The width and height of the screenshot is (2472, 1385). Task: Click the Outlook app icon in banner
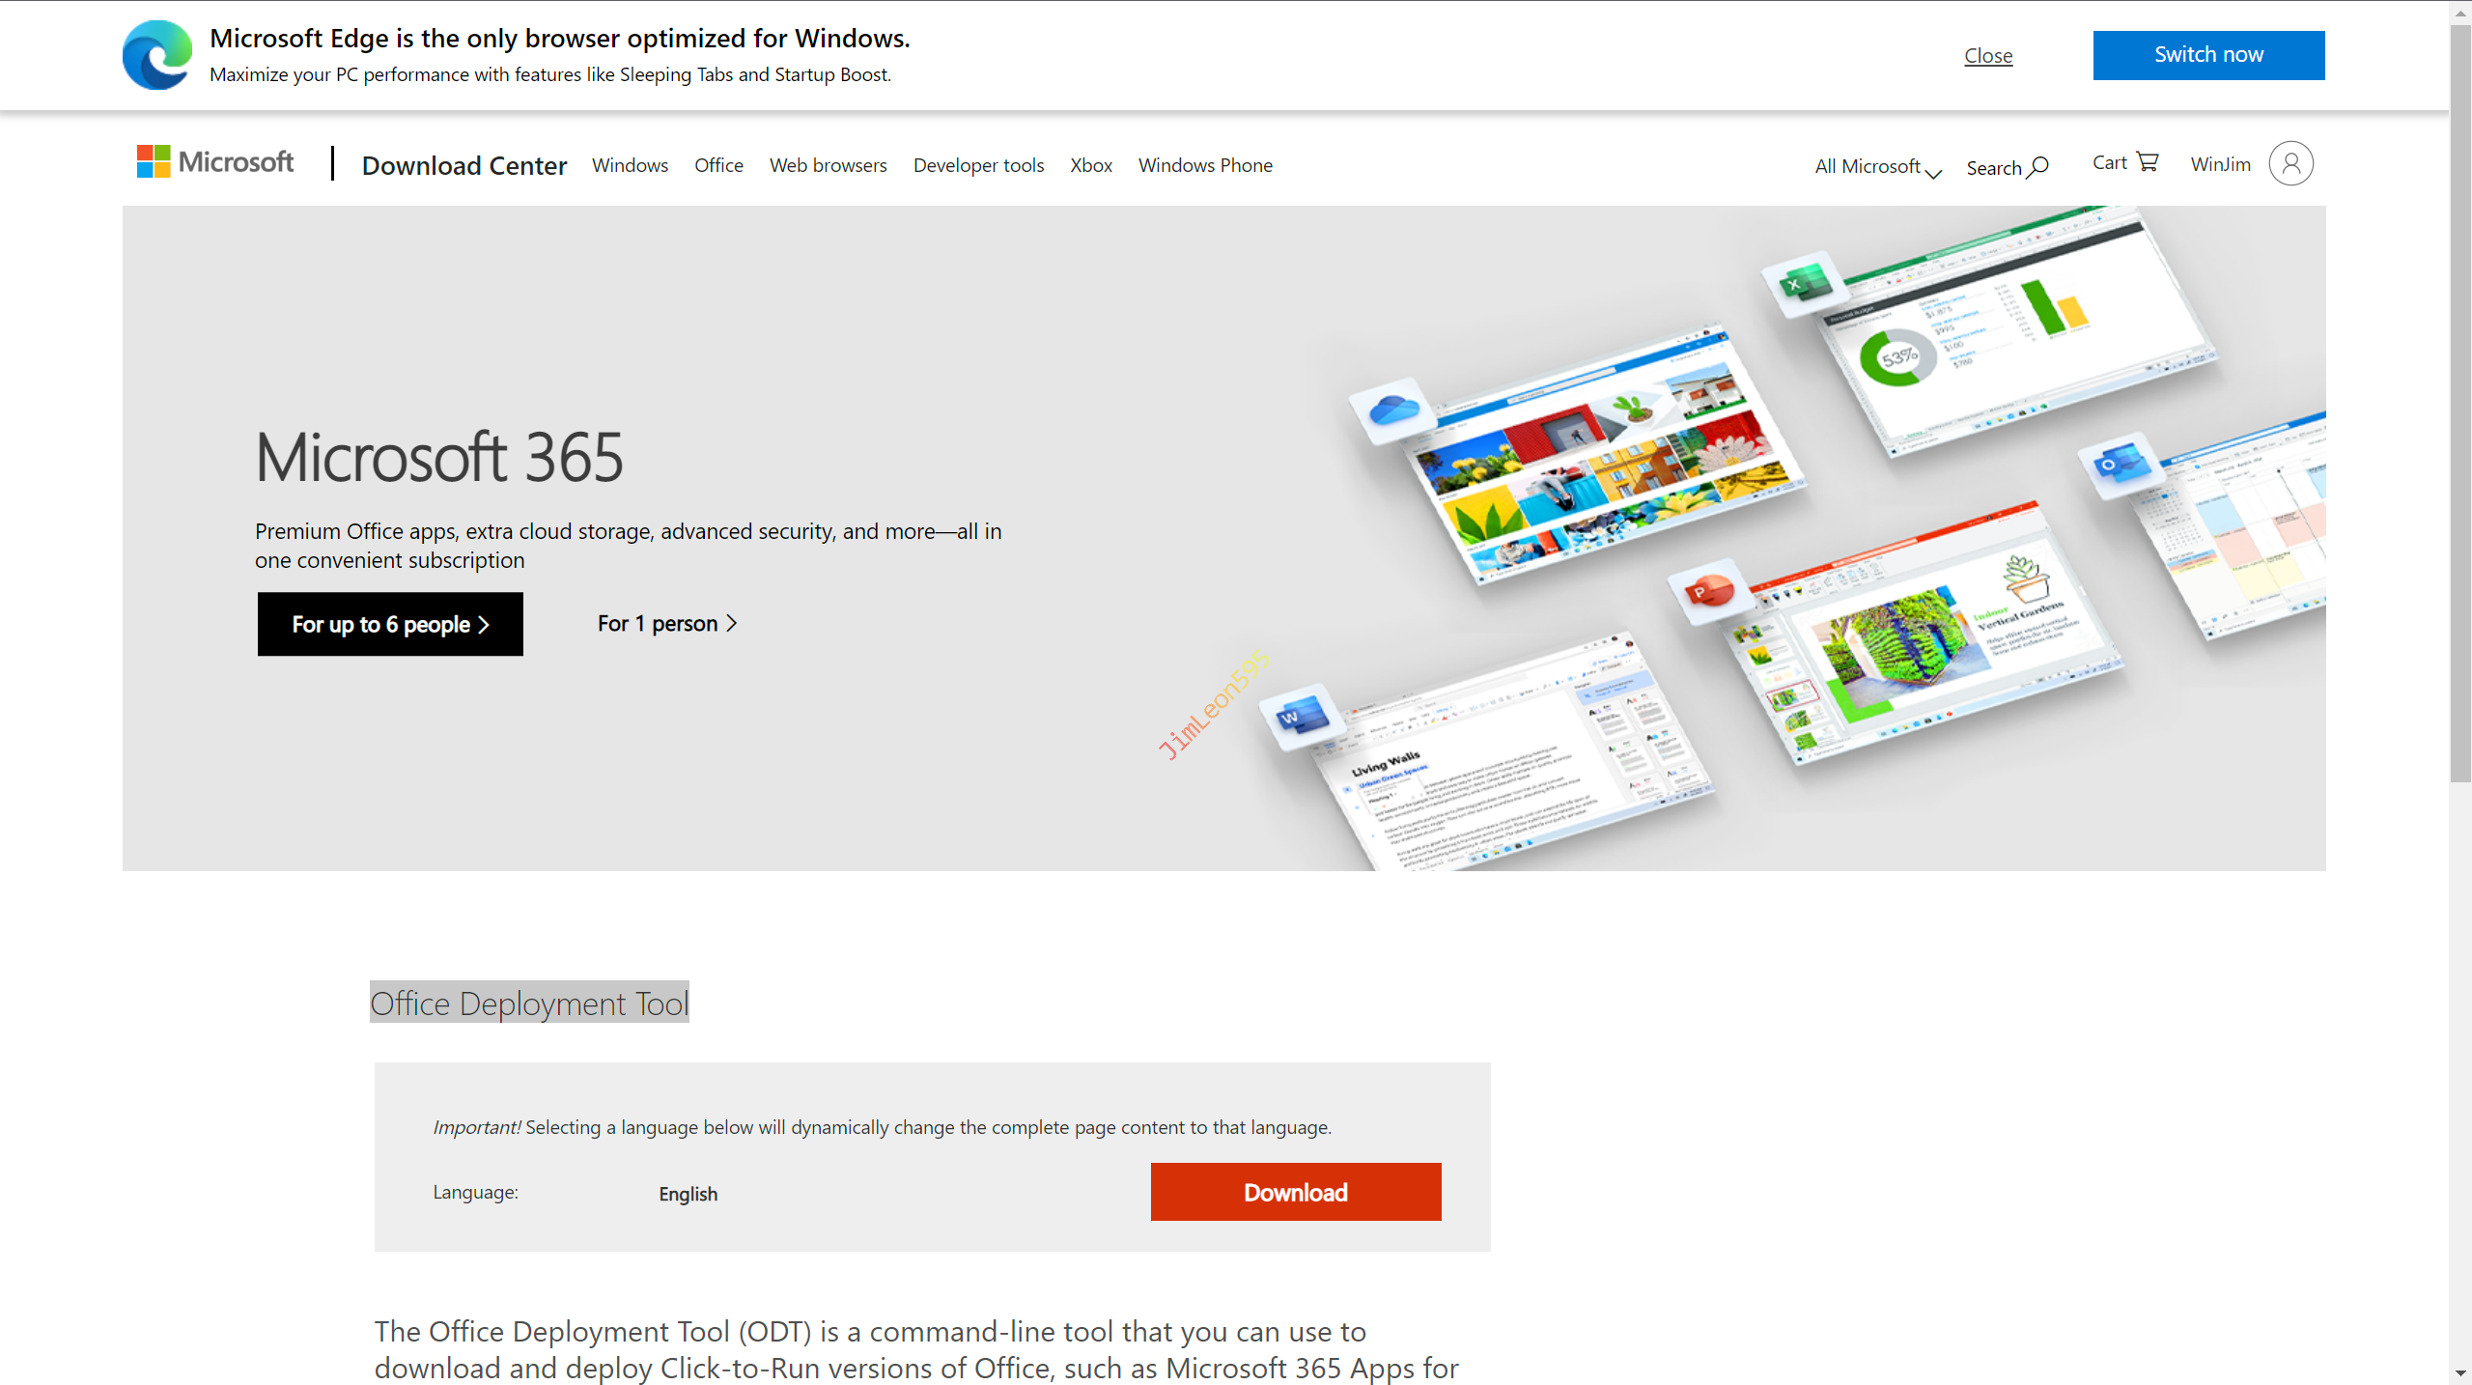(x=2121, y=466)
